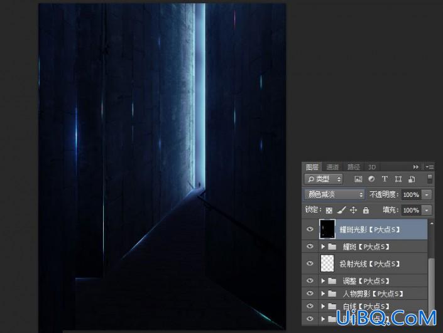Filter layers by smart object icon

412,179
